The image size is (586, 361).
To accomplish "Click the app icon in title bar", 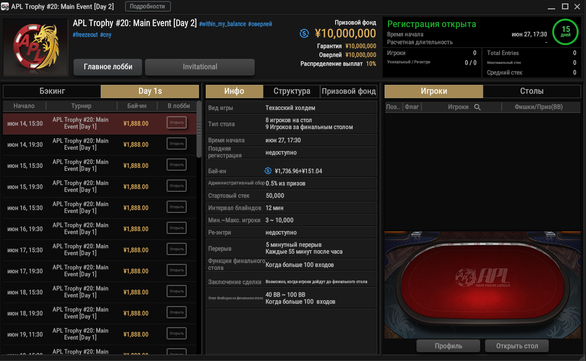I will click(5, 6).
